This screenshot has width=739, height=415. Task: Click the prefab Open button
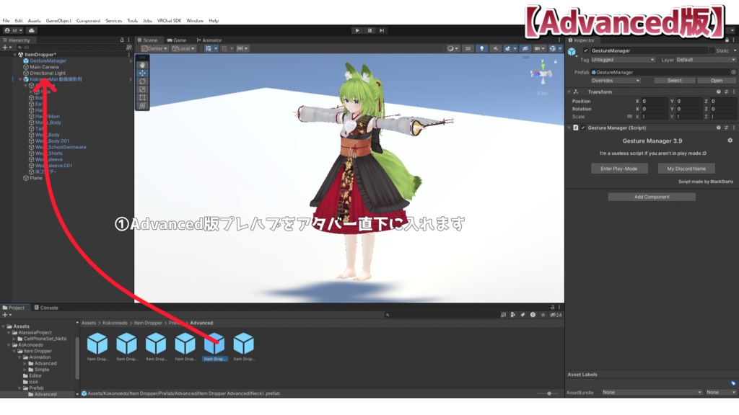pyautogui.click(x=717, y=81)
